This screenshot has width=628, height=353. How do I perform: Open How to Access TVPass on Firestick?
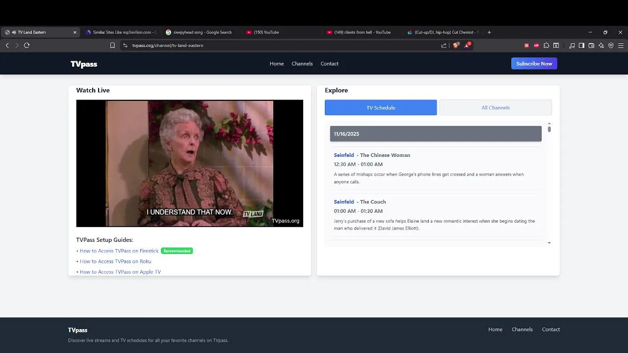point(119,251)
